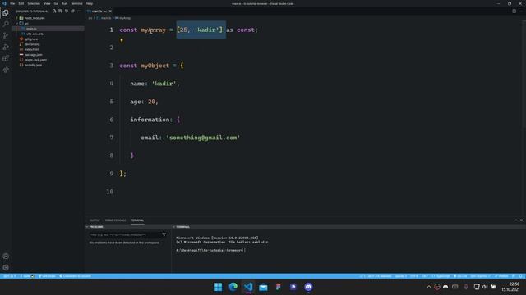Open Mail app from taskbar
The width and height of the screenshot is (526, 295).
[x=263, y=287]
